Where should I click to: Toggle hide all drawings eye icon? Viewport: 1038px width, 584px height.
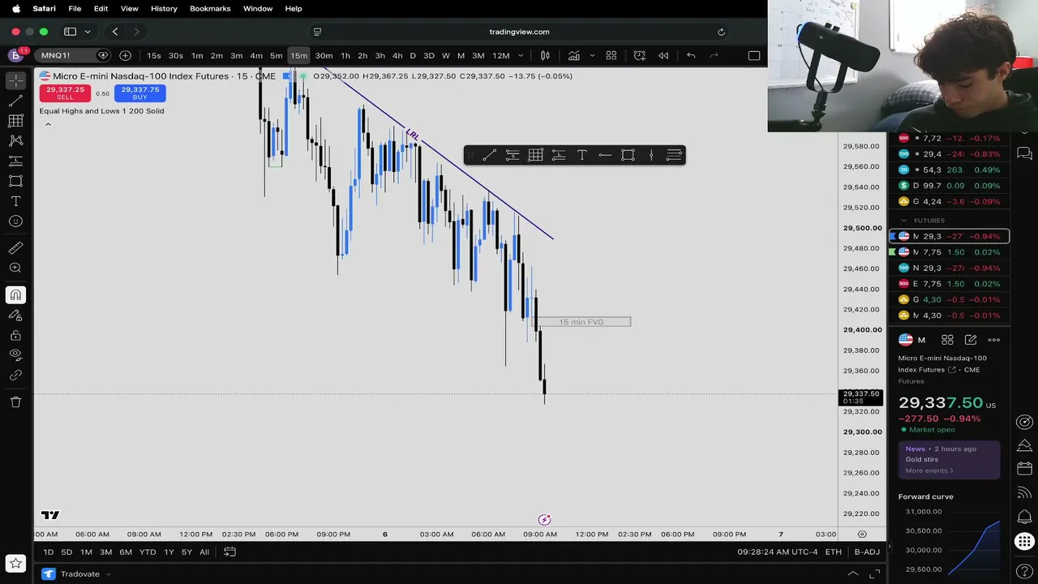(x=15, y=354)
